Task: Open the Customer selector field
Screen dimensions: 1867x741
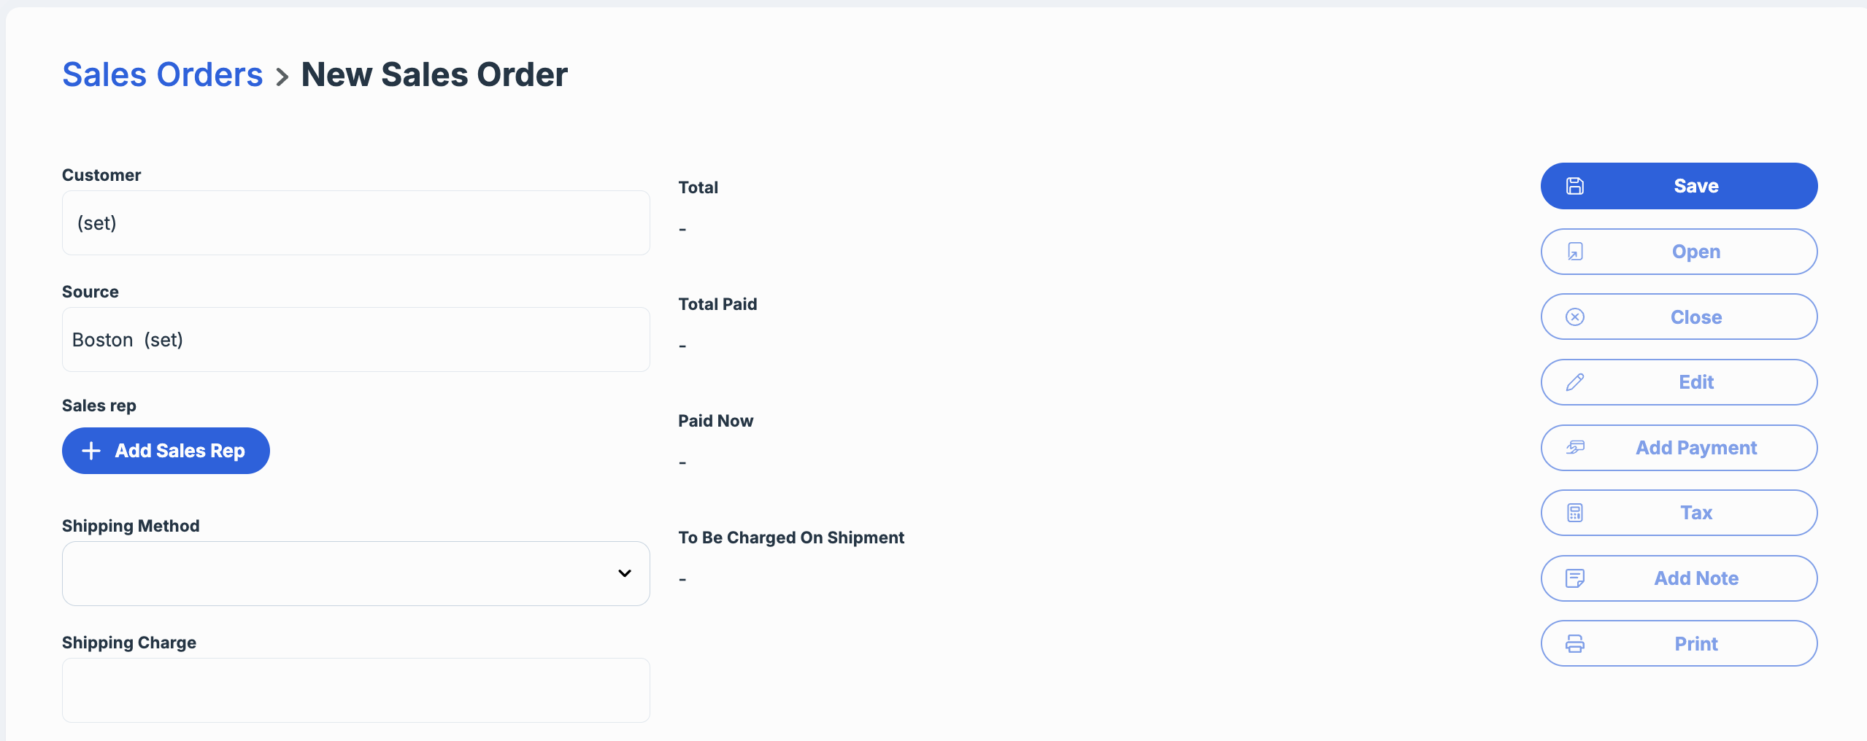Action: pos(355,223)
